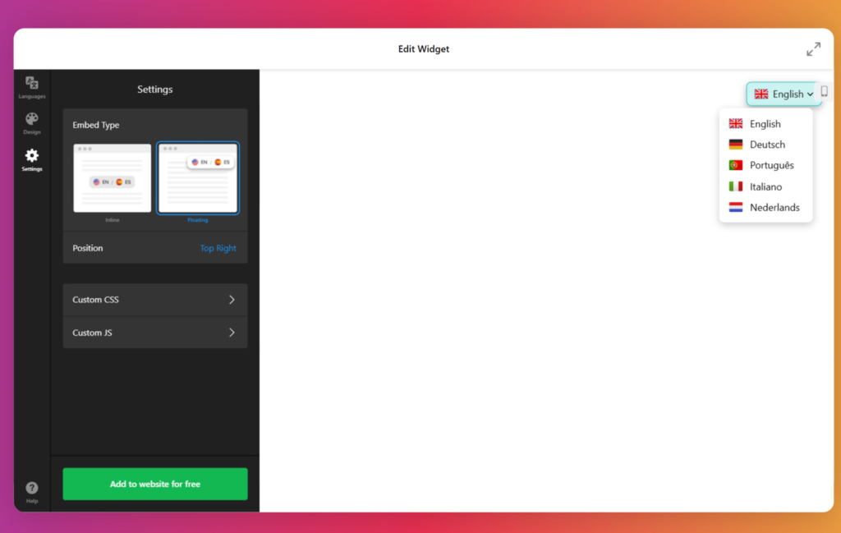Toggle the mobile preview phone icon
This screenshot has width=841, height=533.
[x=824, y=92]
